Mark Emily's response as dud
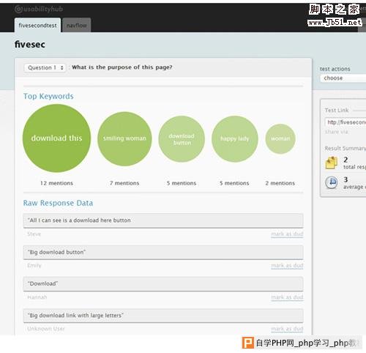This screenshot has height=353, width=366. tap(287, 265)
